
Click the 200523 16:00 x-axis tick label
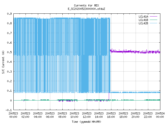111,115
